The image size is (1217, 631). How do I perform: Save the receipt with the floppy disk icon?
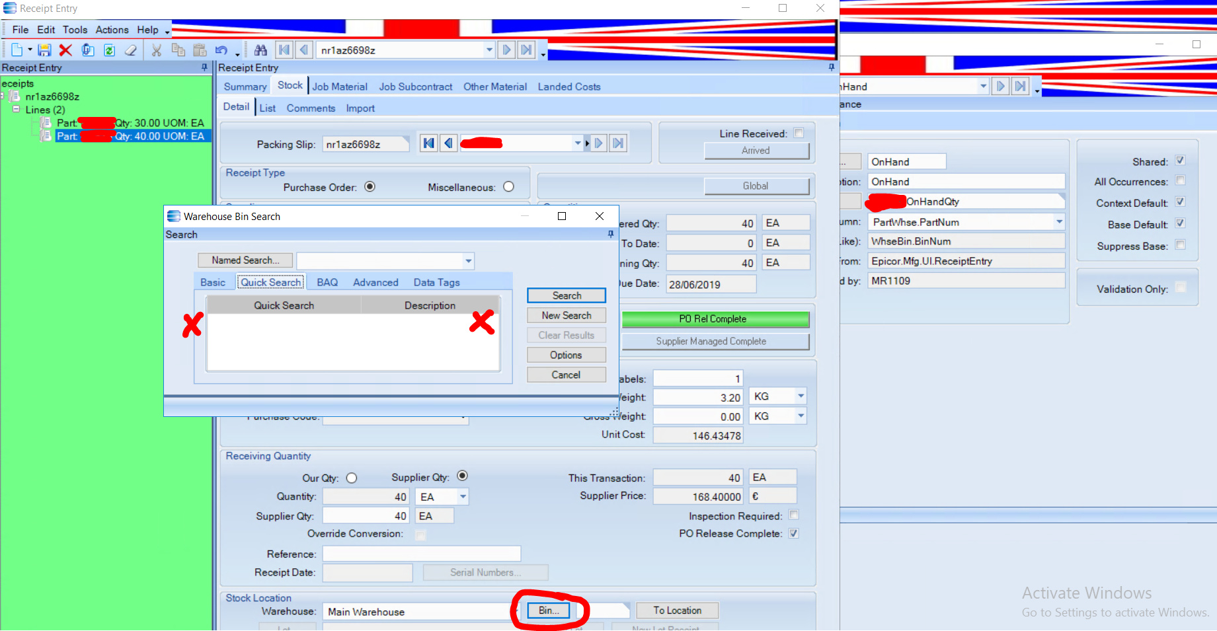tap(44, 50)
